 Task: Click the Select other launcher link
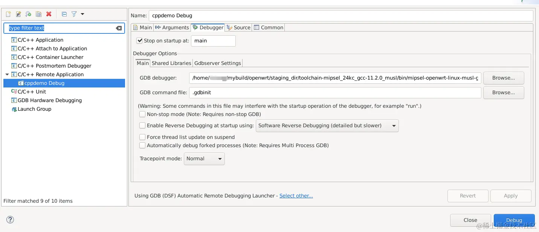[296, 196]
